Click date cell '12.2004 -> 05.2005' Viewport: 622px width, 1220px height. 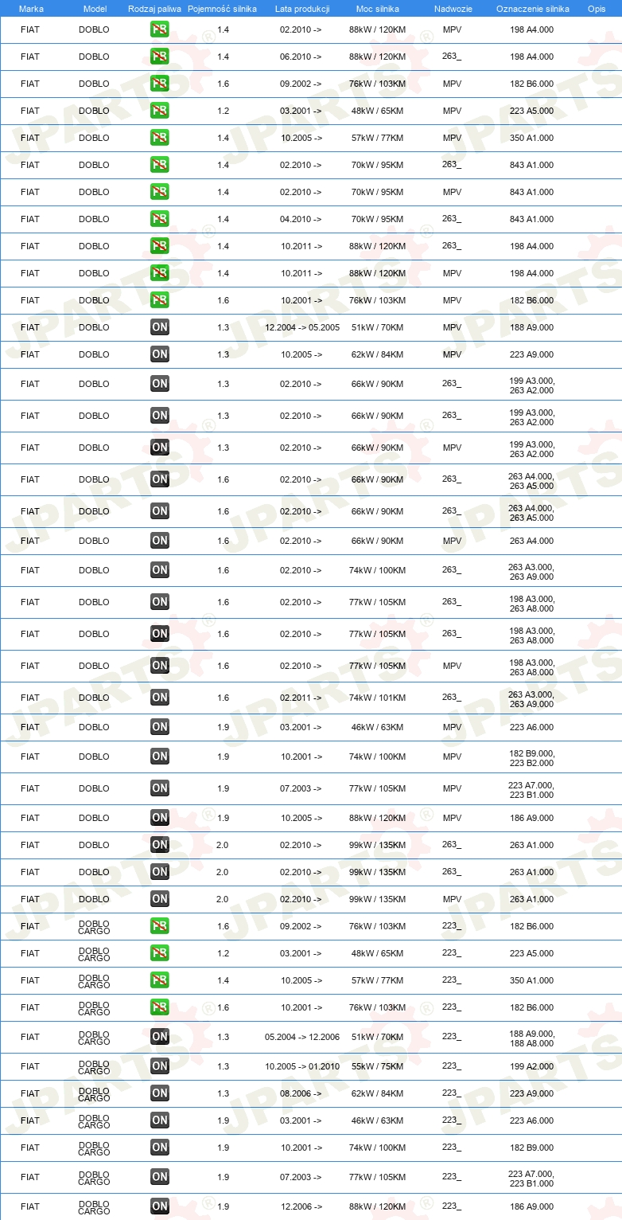(x=302, y=327)
